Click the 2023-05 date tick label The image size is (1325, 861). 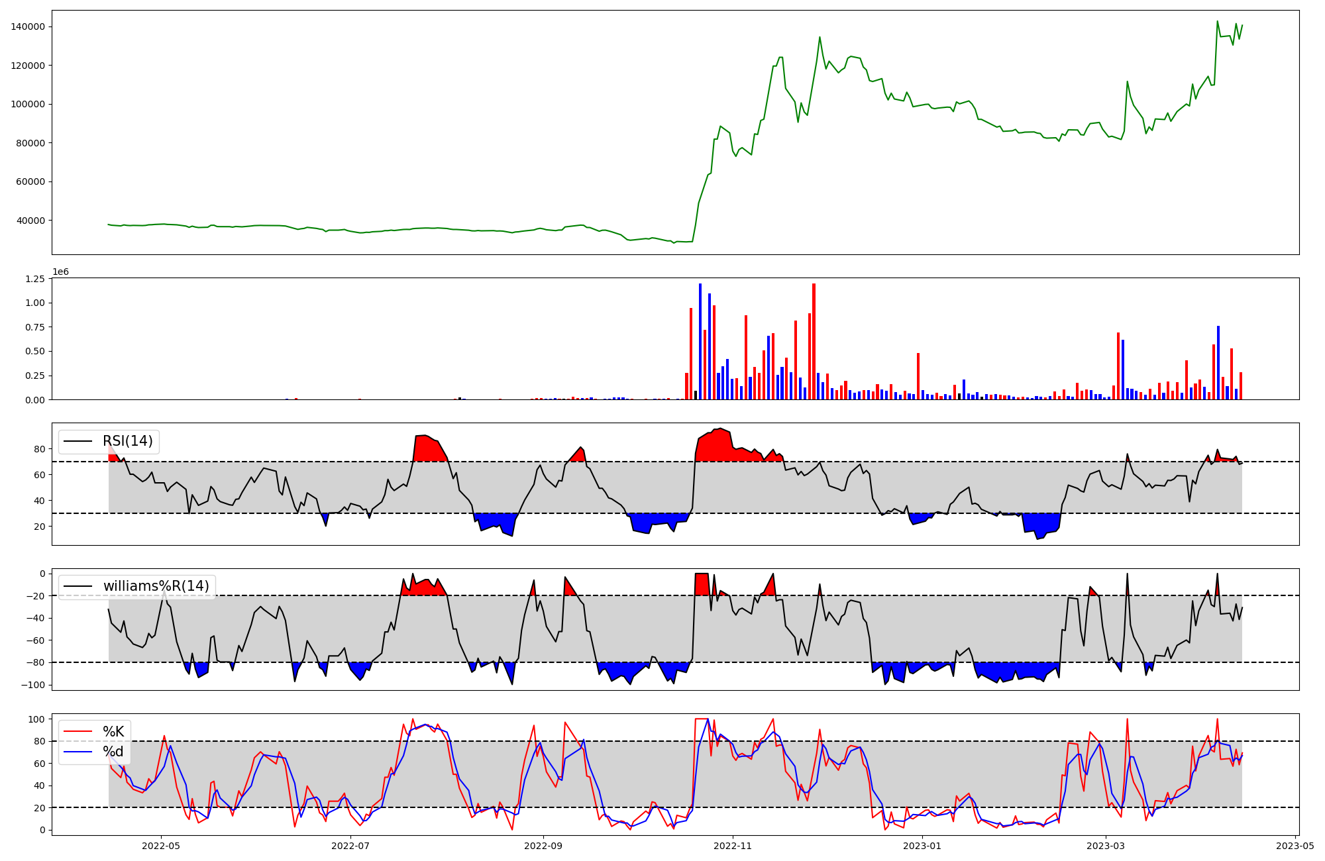[x=1295, y=846]
